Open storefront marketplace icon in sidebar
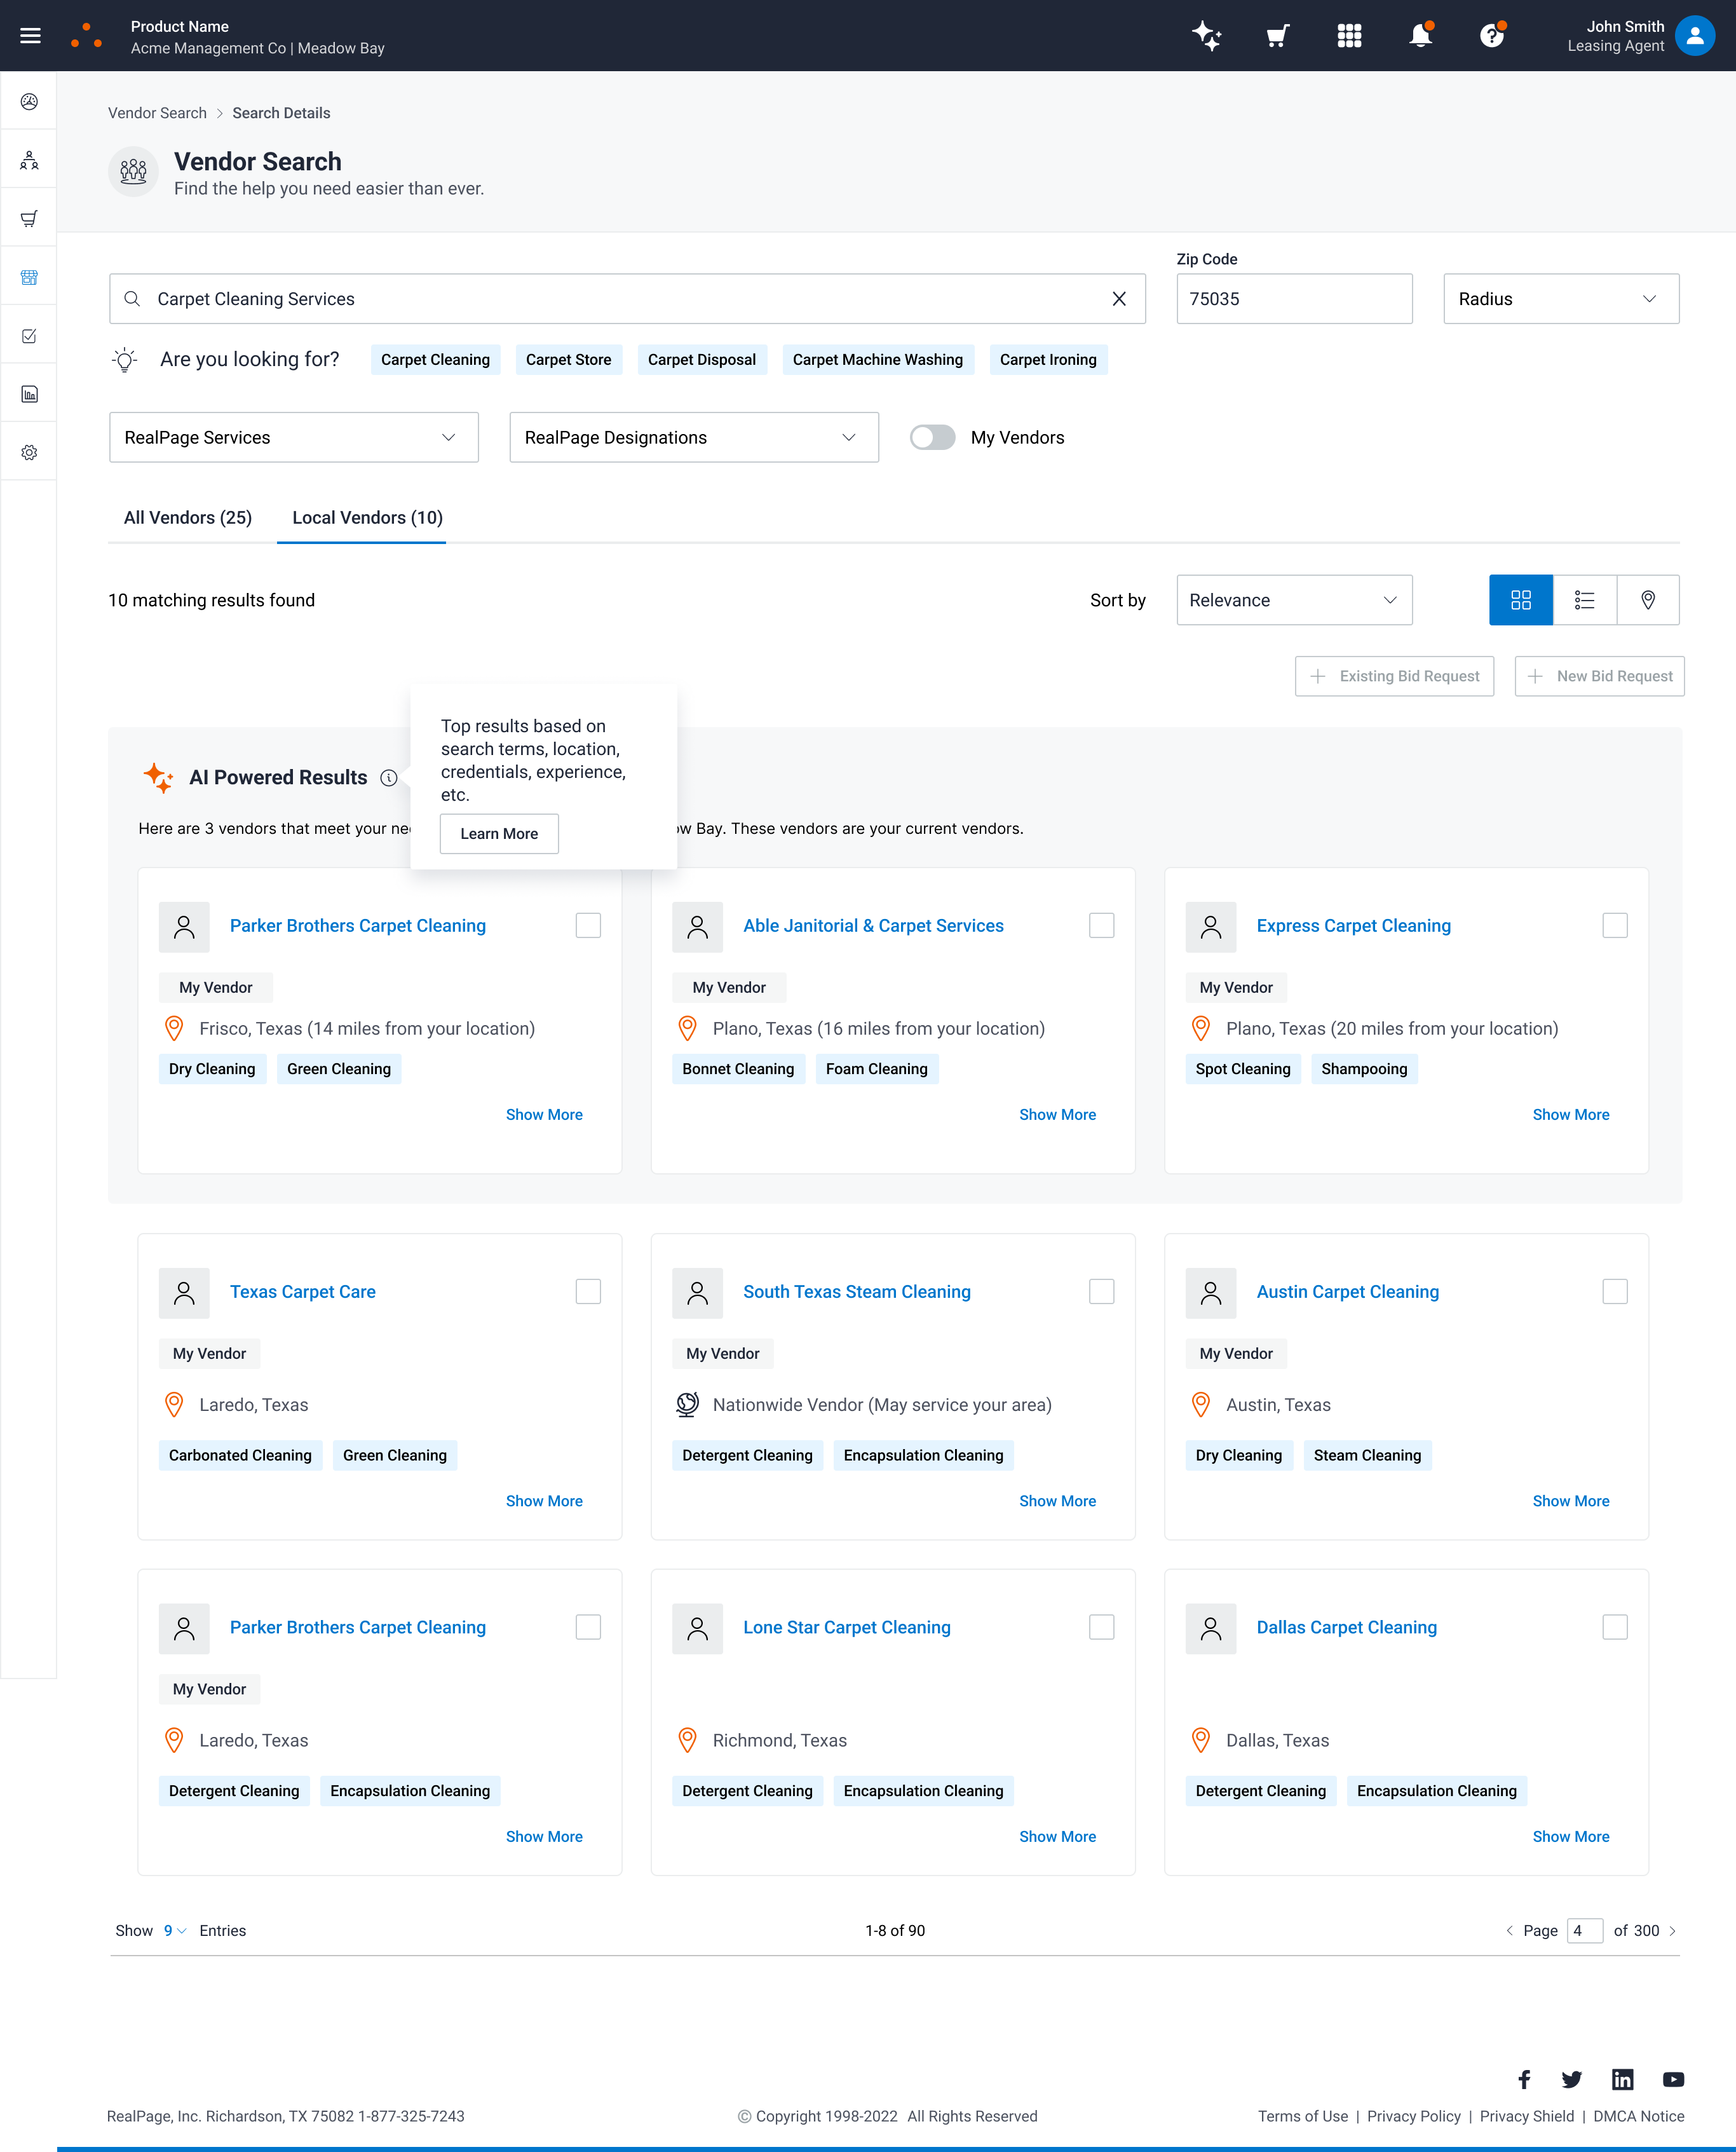 tap(29, 277)
